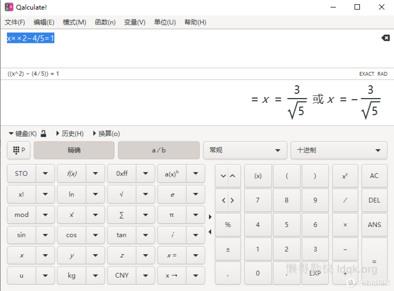
Task: Click the percent button
Action: click(x=228, y=225)
